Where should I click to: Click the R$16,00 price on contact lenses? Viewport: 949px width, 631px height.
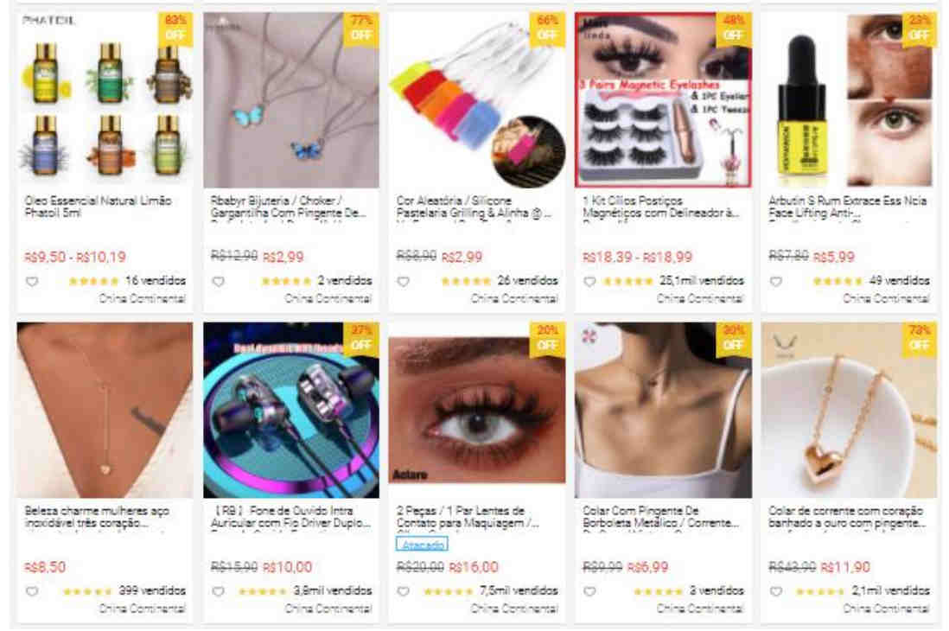pyautogui.click(x=473, y=567)
